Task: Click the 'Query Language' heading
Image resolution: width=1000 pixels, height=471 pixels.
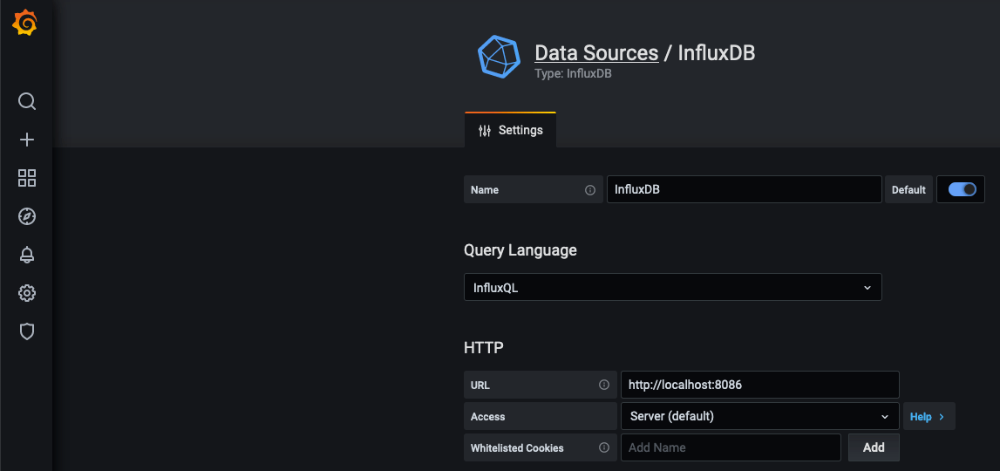Action: pyautogui.click(x=520, y=251)
